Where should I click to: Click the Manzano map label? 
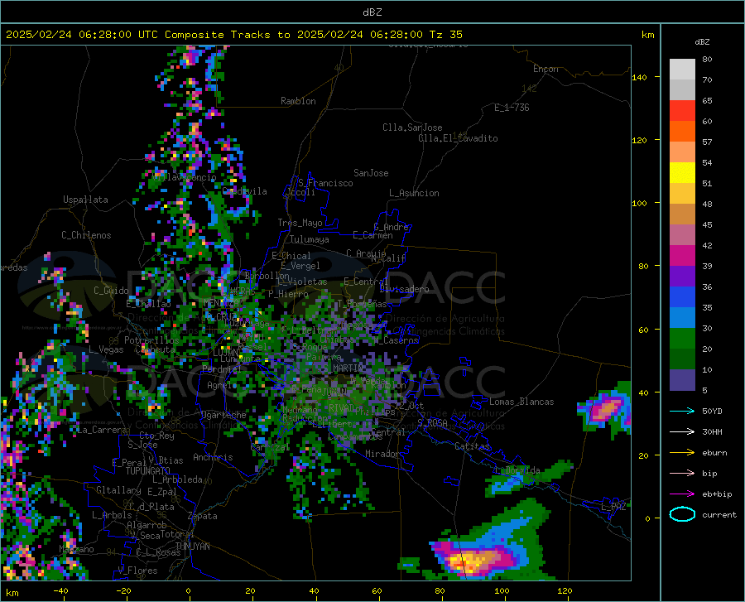coord(76,549)
